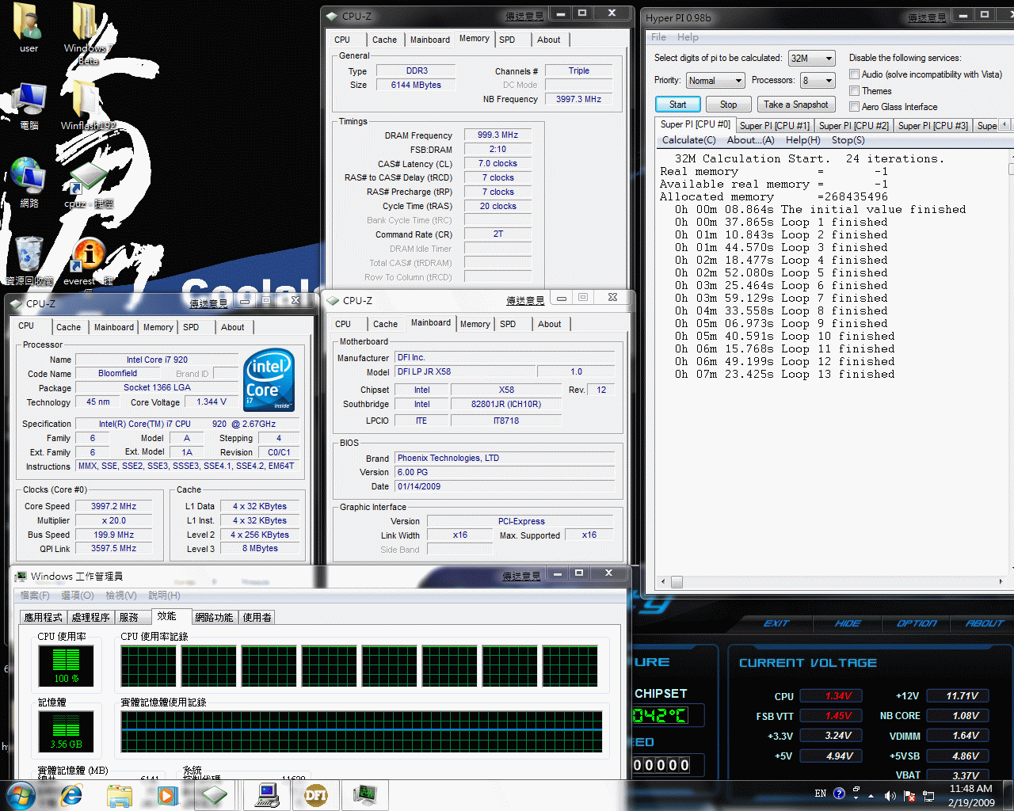Open the Help menu in Hyper PI menu bar
The image size is (1014, 811).
coord(688,37)
